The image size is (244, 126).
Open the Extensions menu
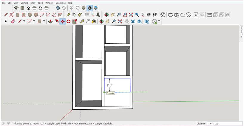(x=61, y=3)
